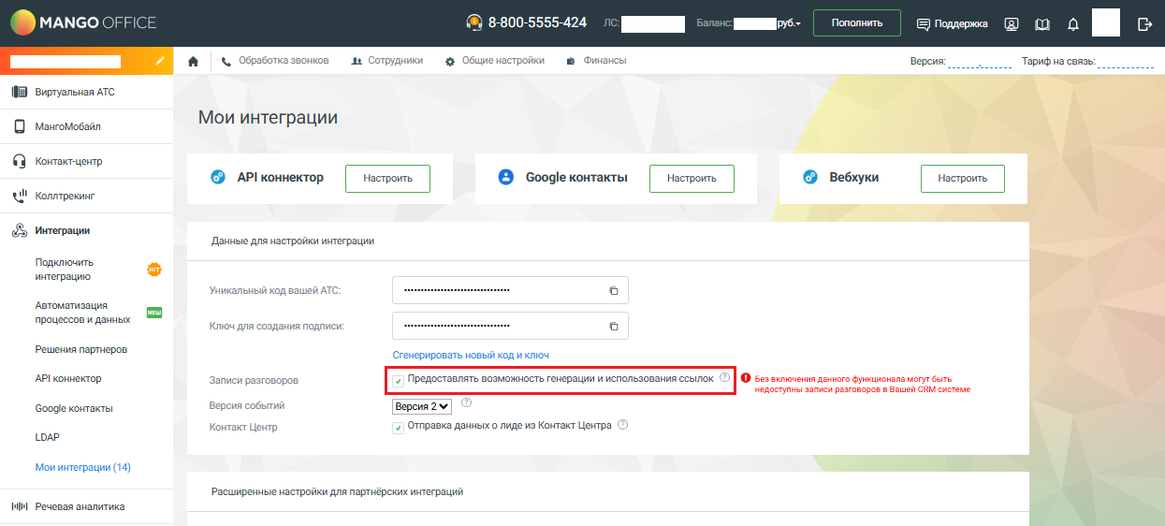This screenshot has width=1165, height=526.
Task: Copy the unique ATS code
Action: pos(614,291)
